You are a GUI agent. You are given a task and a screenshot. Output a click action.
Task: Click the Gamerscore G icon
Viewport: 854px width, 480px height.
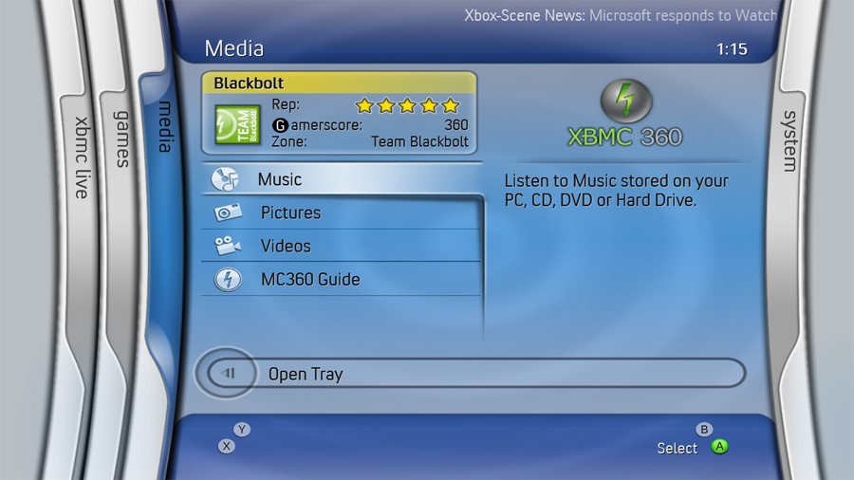[x=280, y=126]
